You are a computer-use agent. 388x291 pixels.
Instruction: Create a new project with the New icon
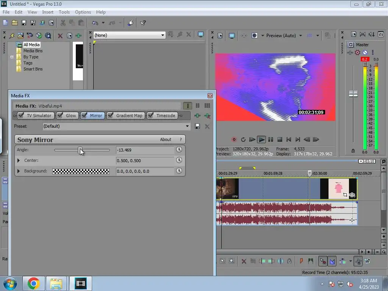point(5,23)
